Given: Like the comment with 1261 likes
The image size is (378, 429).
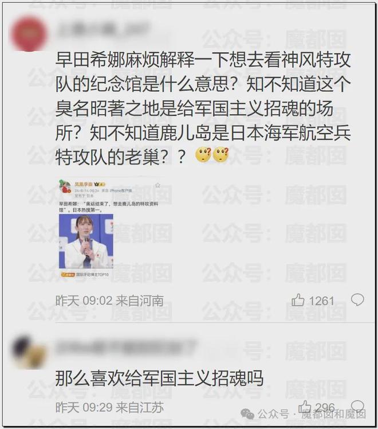Looking at the screenshot, I should [298, 300].
